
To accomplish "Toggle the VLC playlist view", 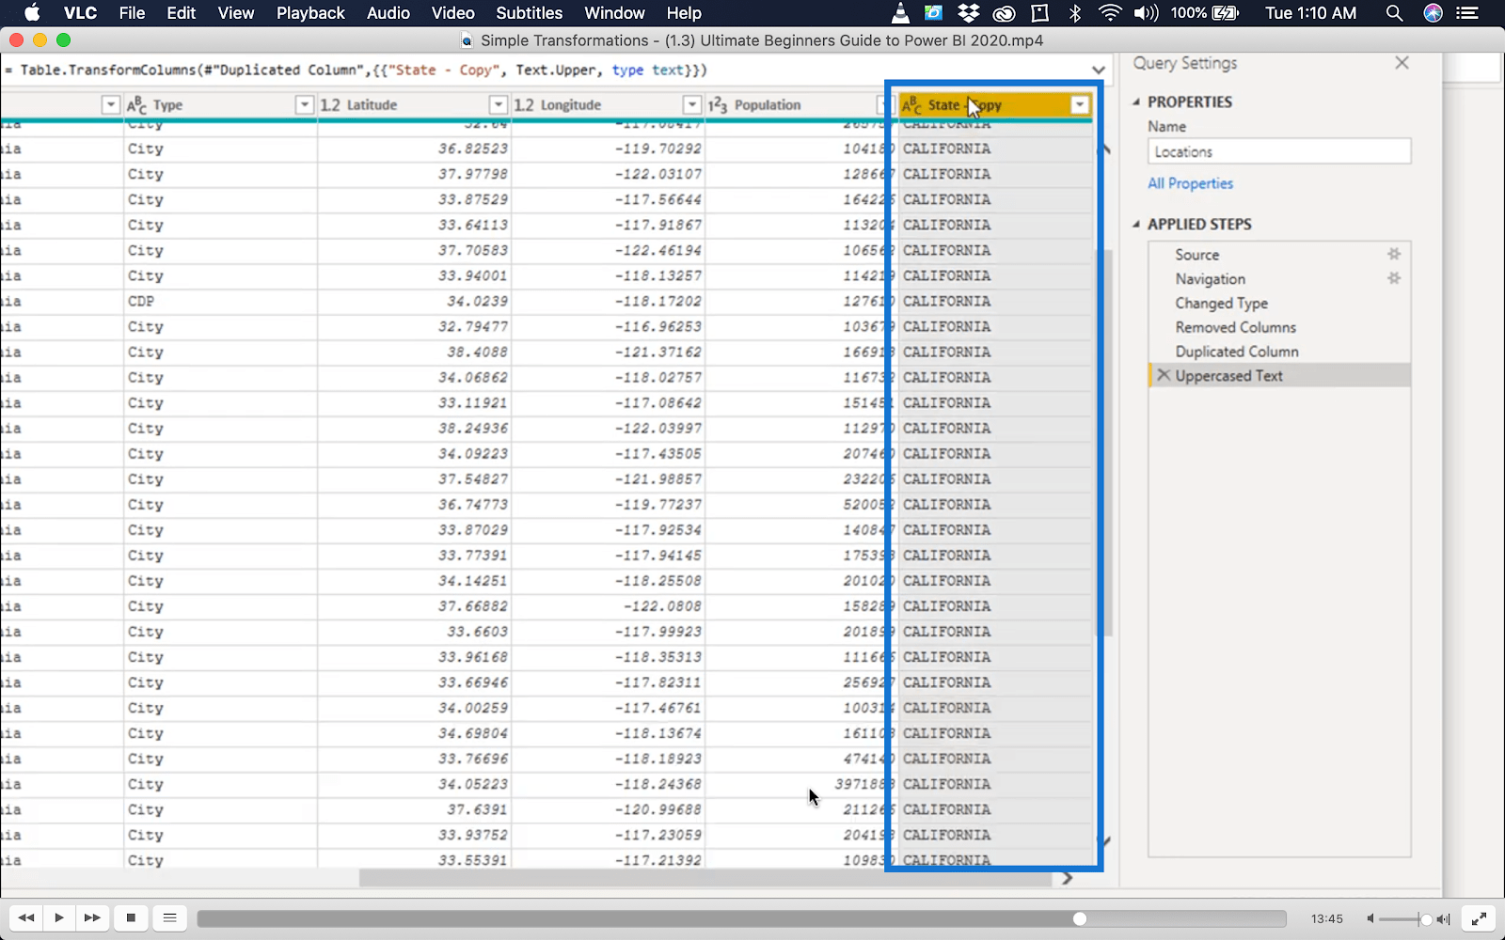I will tap(170, 918).
